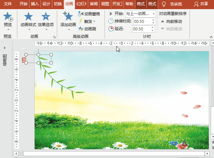Click the horizontal scrollbar right arrow

(207, 153)
